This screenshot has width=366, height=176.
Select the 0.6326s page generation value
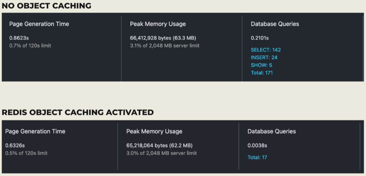pos(15,145)
